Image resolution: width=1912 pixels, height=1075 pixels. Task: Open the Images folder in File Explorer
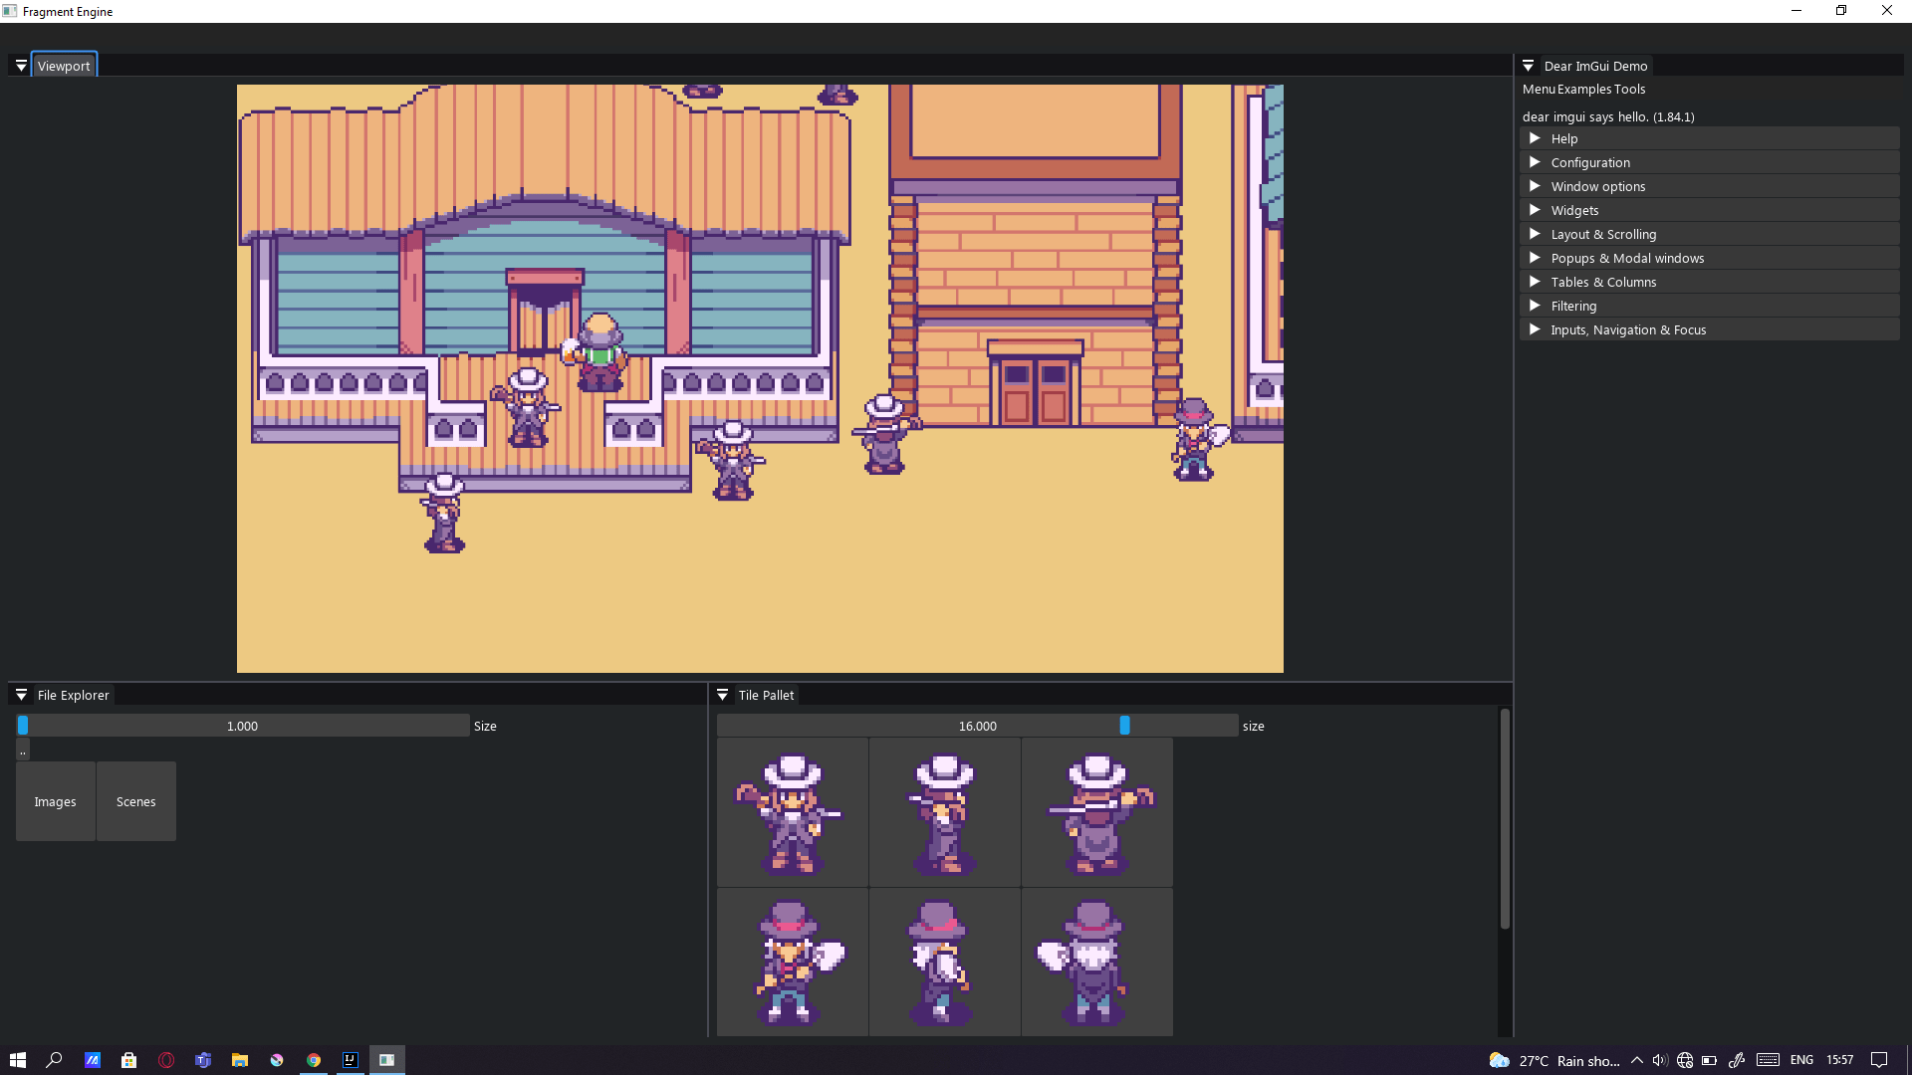(55, 801)
